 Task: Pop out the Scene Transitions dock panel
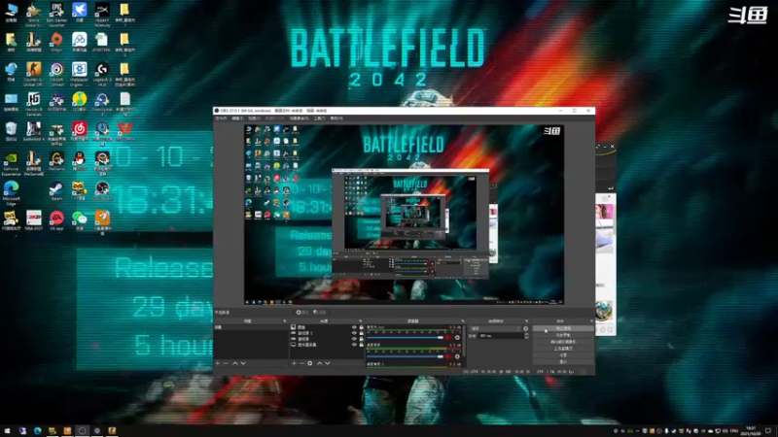(526, 321)
